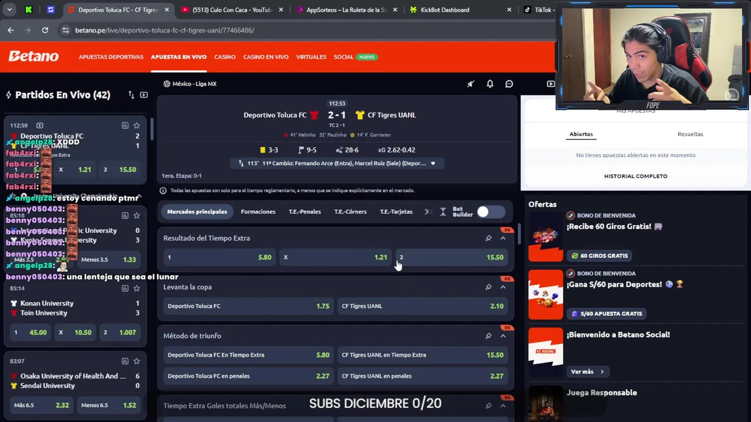Open stats icon for the 85:18 match
Screen dimensions: 751x422
(x=125, y=216)
